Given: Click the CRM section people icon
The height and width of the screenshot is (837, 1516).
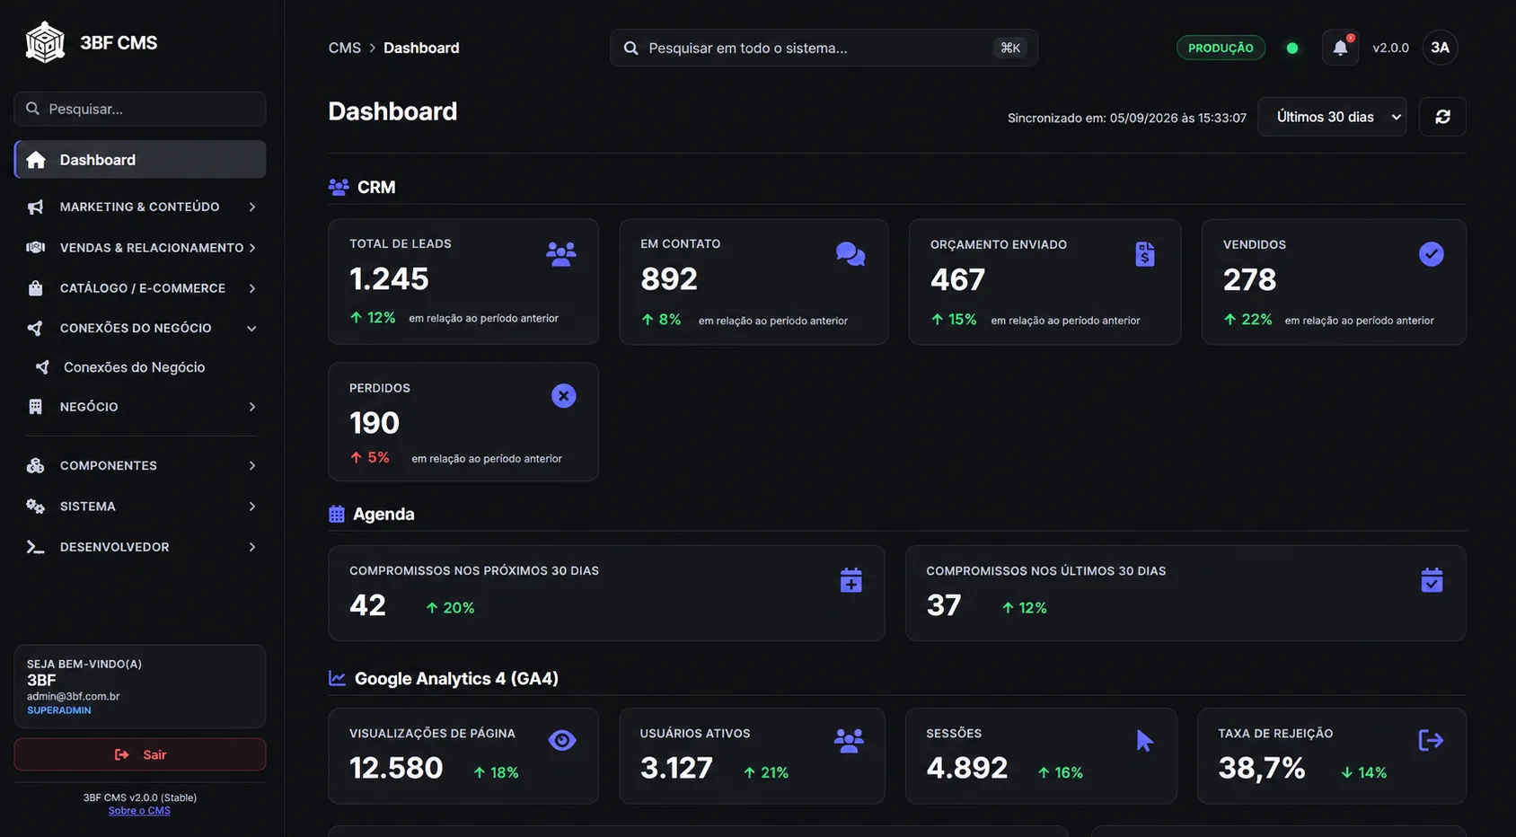Looking at the screenshot, I should tap(339, 187).
